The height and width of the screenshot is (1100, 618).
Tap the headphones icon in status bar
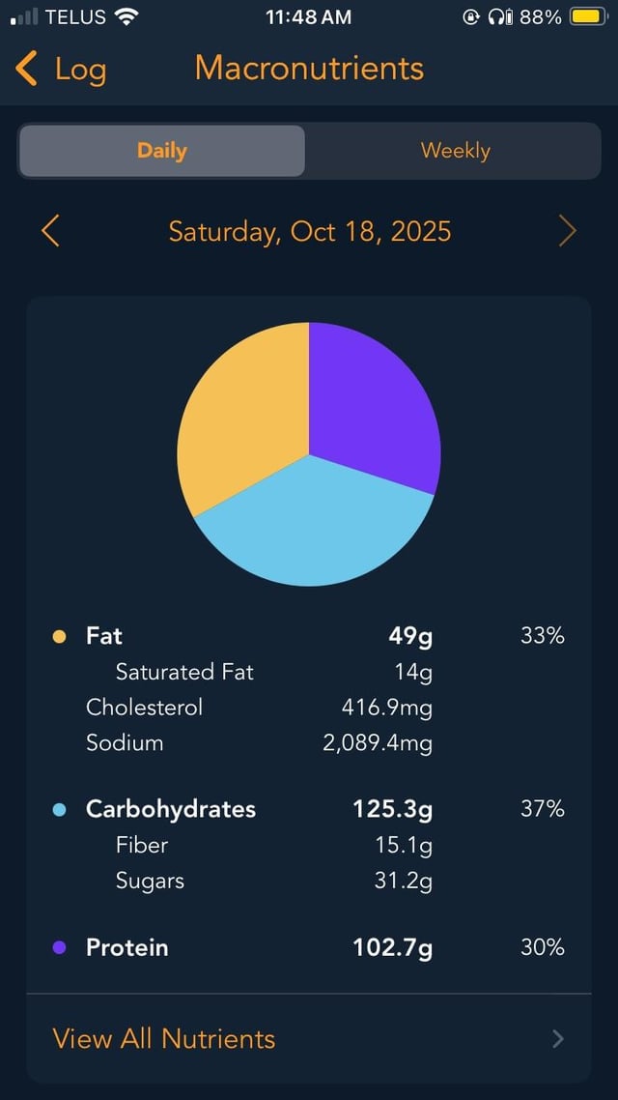pyautogui.click(x=498, y=16)
